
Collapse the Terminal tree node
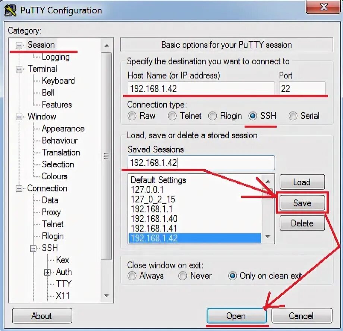(19, 69)
